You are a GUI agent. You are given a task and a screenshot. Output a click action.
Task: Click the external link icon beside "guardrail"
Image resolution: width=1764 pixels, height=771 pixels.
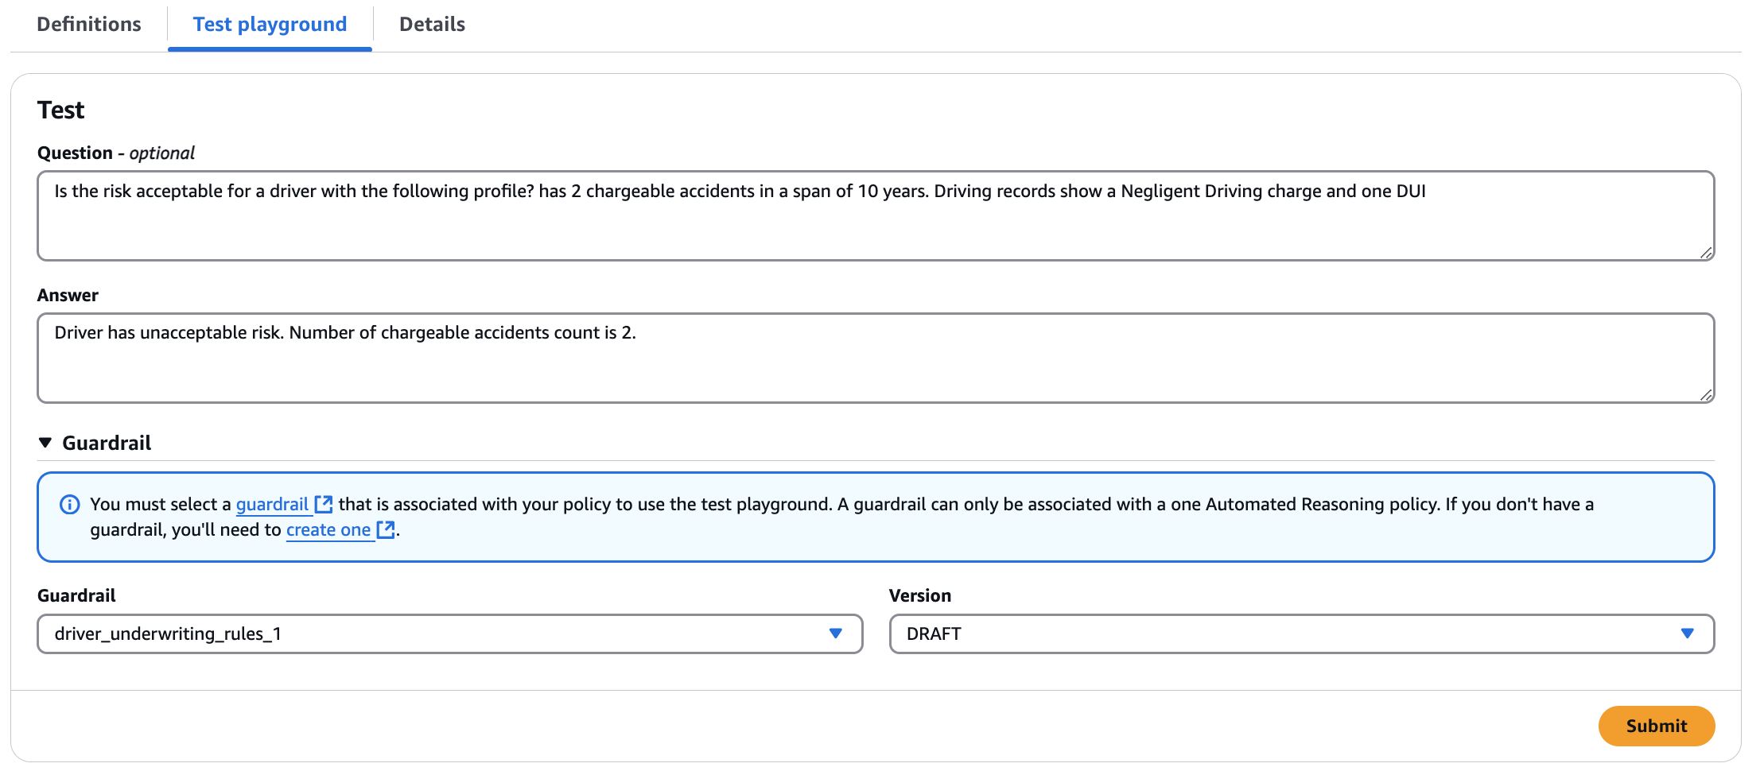click(x=323, y=503)
